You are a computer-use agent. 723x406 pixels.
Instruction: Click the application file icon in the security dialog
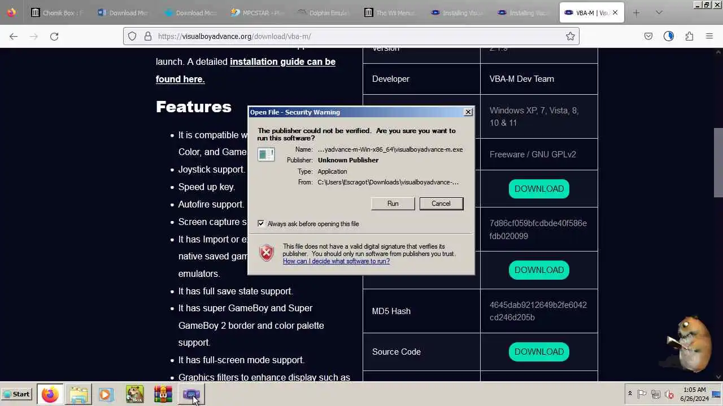[x=266, y=154]
